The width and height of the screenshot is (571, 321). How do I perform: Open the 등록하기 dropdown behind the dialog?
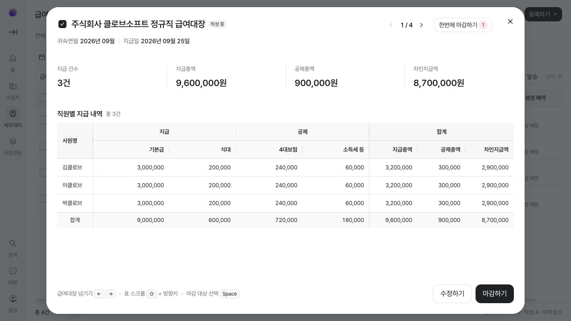(543, 14)
